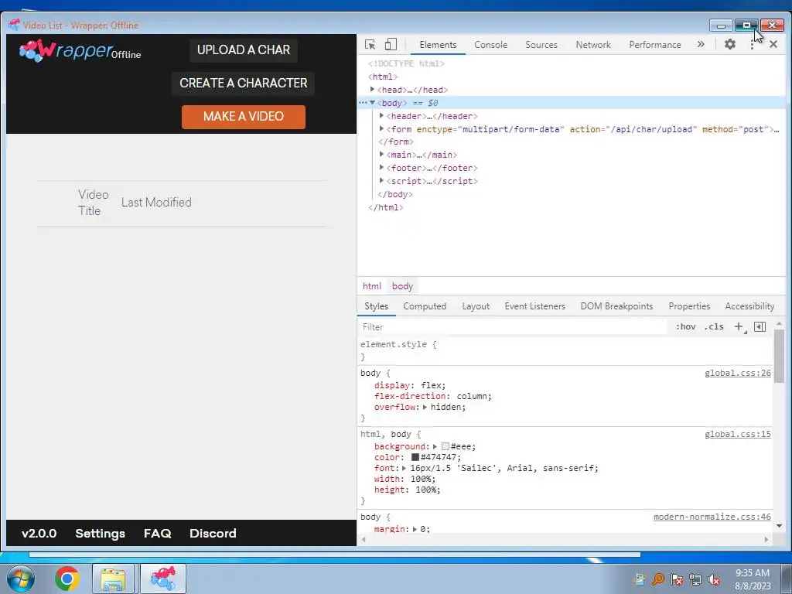Click the orange magnifier tray icon

pyautogui.click(x=657, y=579)
